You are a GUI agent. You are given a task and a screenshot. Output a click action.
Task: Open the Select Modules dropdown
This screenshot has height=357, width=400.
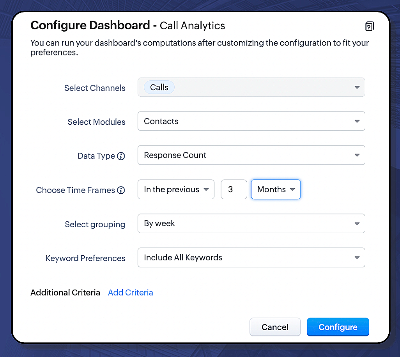tap(251, 121)
